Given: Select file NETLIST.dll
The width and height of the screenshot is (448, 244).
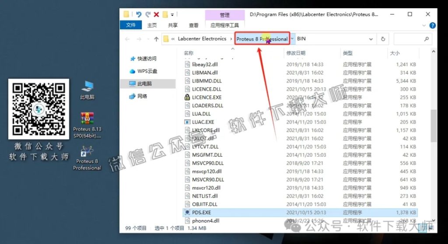Looking at the screenshot, I should (205, 196).
